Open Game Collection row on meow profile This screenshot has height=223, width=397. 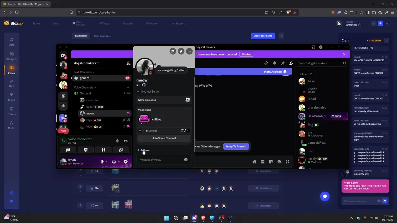[x=164, y=100]
